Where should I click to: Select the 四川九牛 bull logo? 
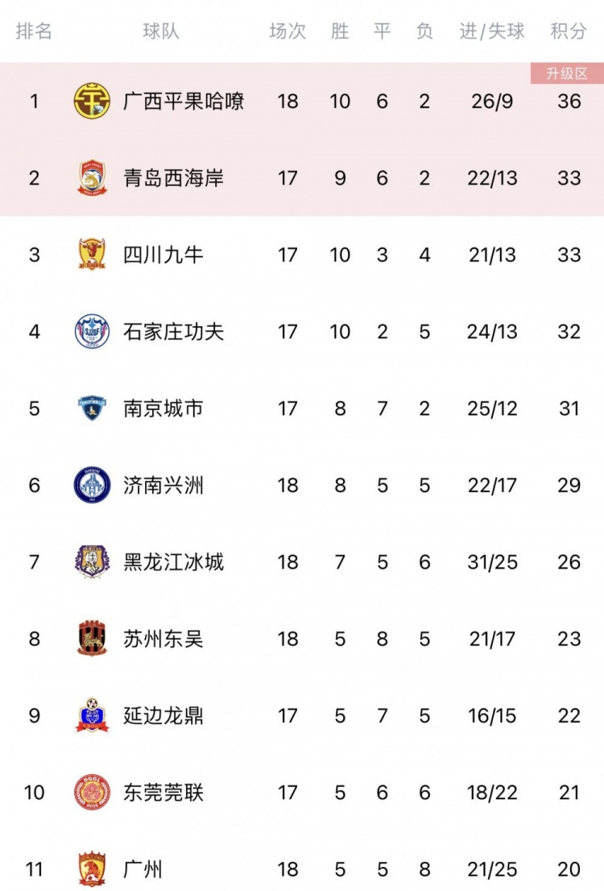[92, 254]
